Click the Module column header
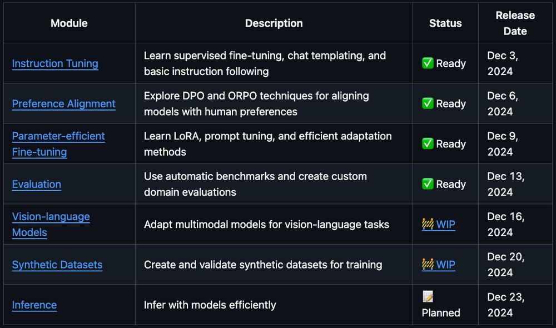556x328 pixels. coord(69,23)
